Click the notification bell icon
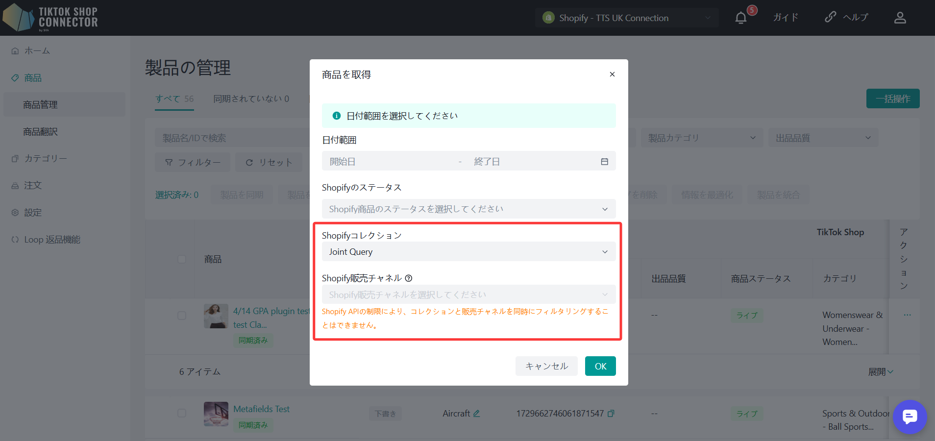 click(x=741, y=18)
